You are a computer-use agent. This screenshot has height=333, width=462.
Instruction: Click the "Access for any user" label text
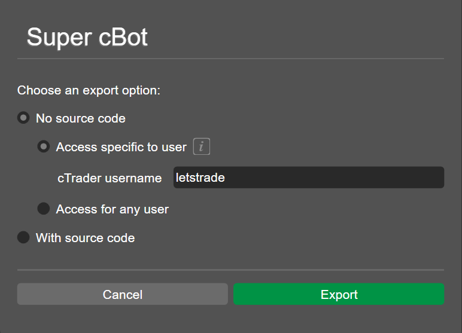point(113,209)
